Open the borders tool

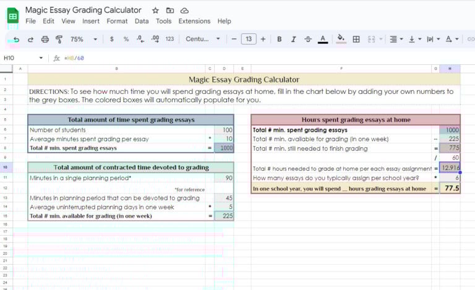coord(356,39)
